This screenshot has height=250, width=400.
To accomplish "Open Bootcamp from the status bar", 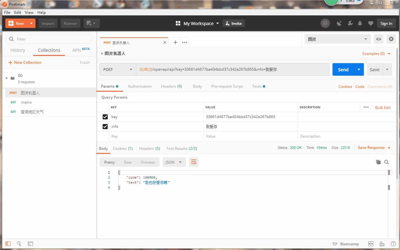I will coord(345,244).
